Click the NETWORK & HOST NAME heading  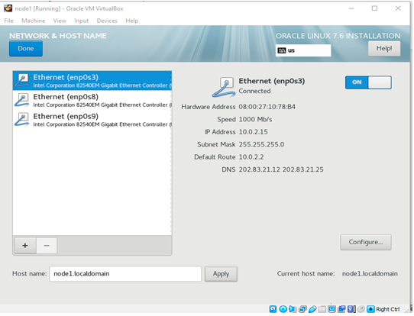point(58,36)
